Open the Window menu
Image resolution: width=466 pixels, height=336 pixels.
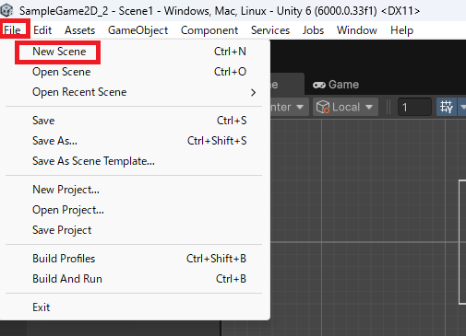pyautogui.click(x=357, y=30)
